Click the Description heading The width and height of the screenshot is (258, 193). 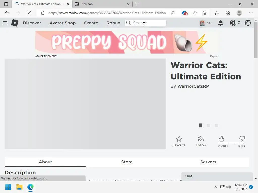pyautogui.click(x=20, y=173)
